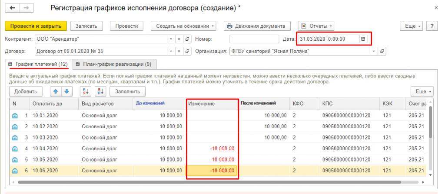This screenshot has height=194, width=445.
Task: Move the selected row down with the arrow
Action: 66,91
